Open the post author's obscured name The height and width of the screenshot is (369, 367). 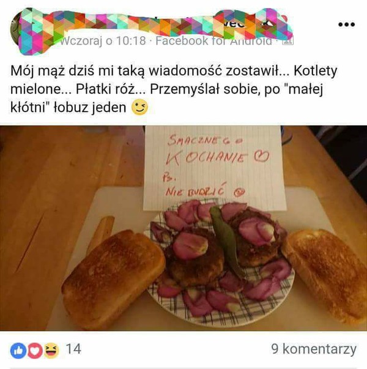[165, 23]
